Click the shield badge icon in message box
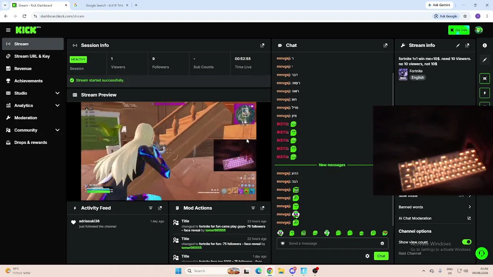This screenshot has width=493, height=277. (x=283, y=244)
